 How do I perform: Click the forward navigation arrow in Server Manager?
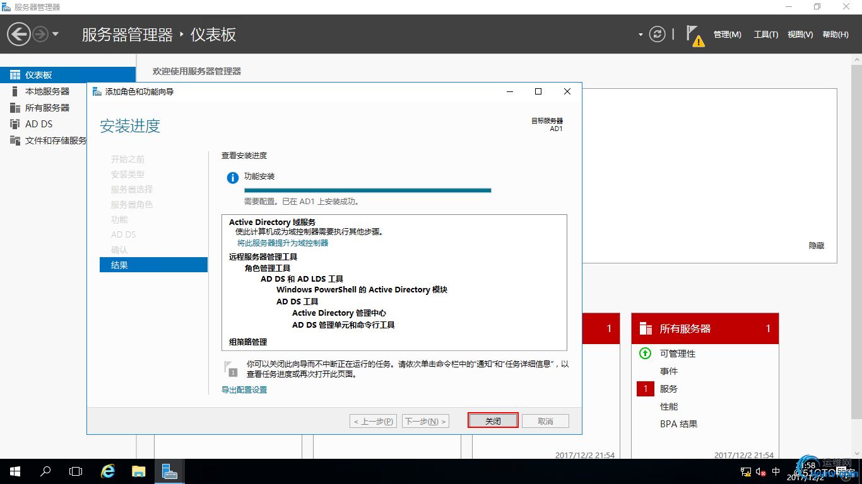(x=40, y=34)
